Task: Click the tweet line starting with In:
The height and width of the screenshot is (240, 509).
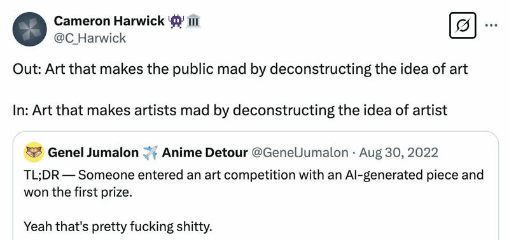Action: tap(230, 110)
